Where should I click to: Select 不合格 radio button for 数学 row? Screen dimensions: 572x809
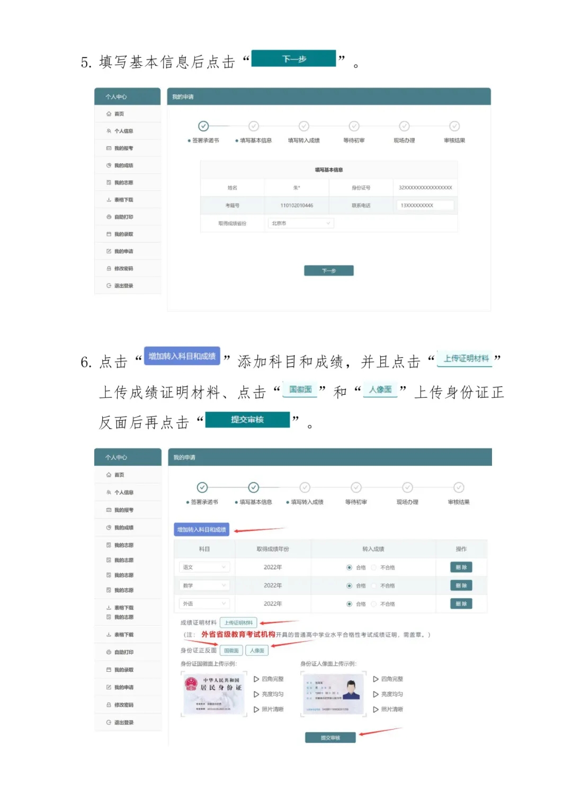pos(374,585)
